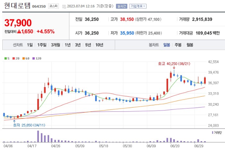
Task: Click the orange 60-day moving average legend
Action: 26,58
